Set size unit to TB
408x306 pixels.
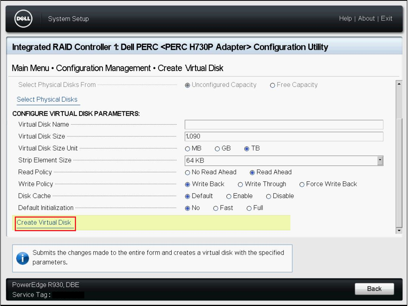tap(247, 149)
